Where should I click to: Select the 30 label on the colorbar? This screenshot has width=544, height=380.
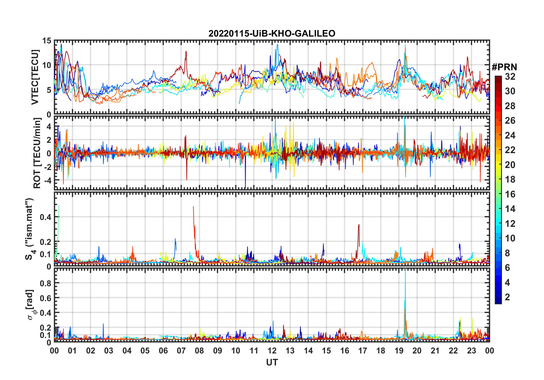(510, 91)
